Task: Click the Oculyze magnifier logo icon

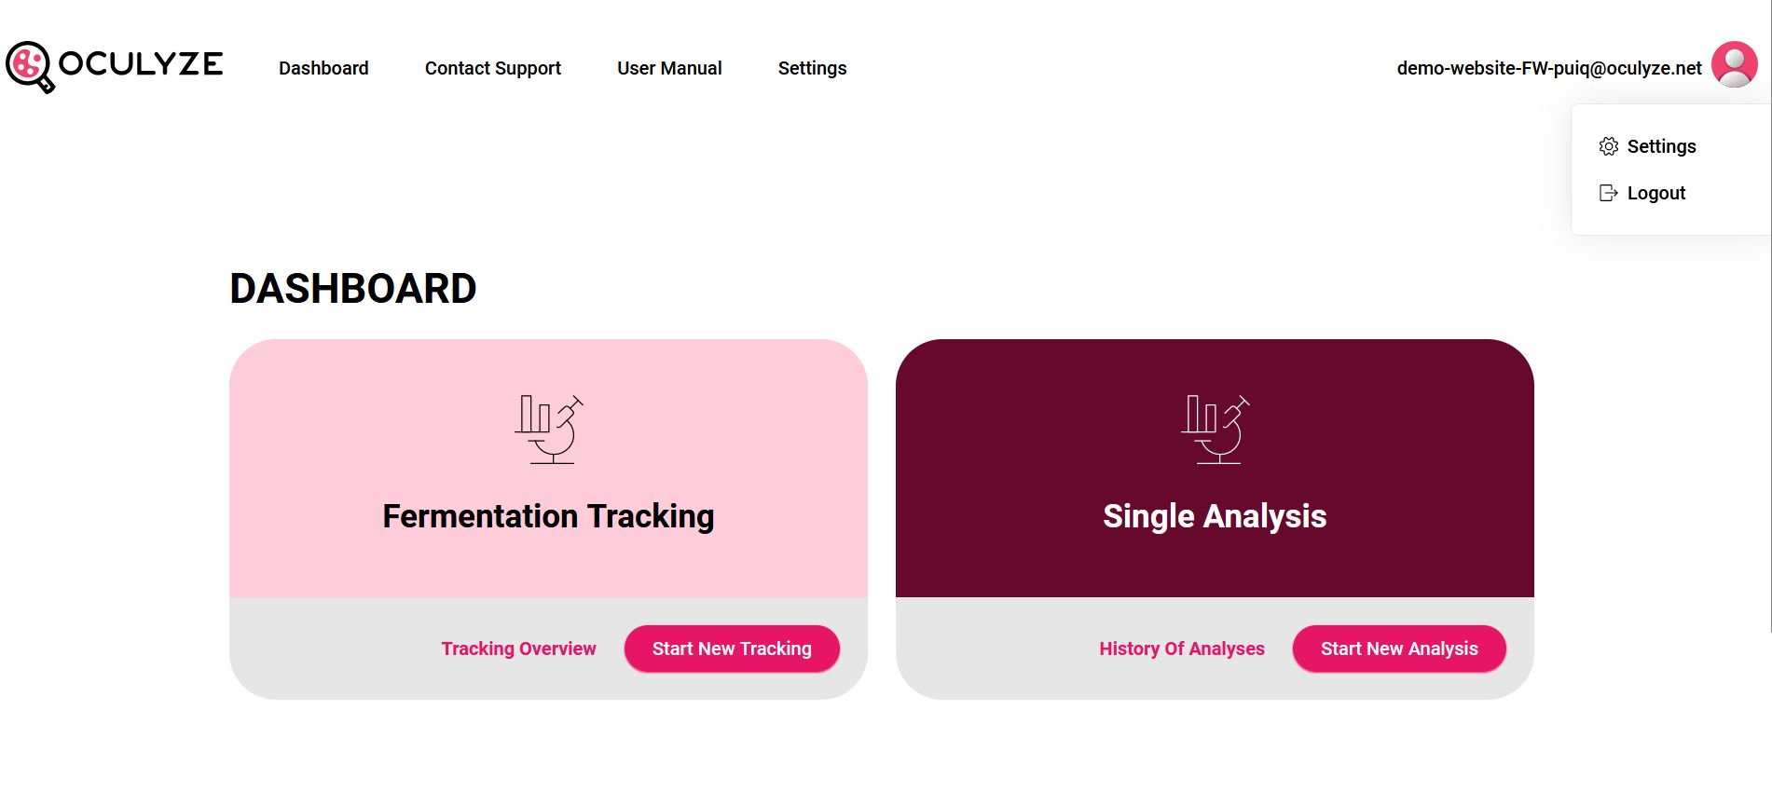Action: tap(30, 67)
